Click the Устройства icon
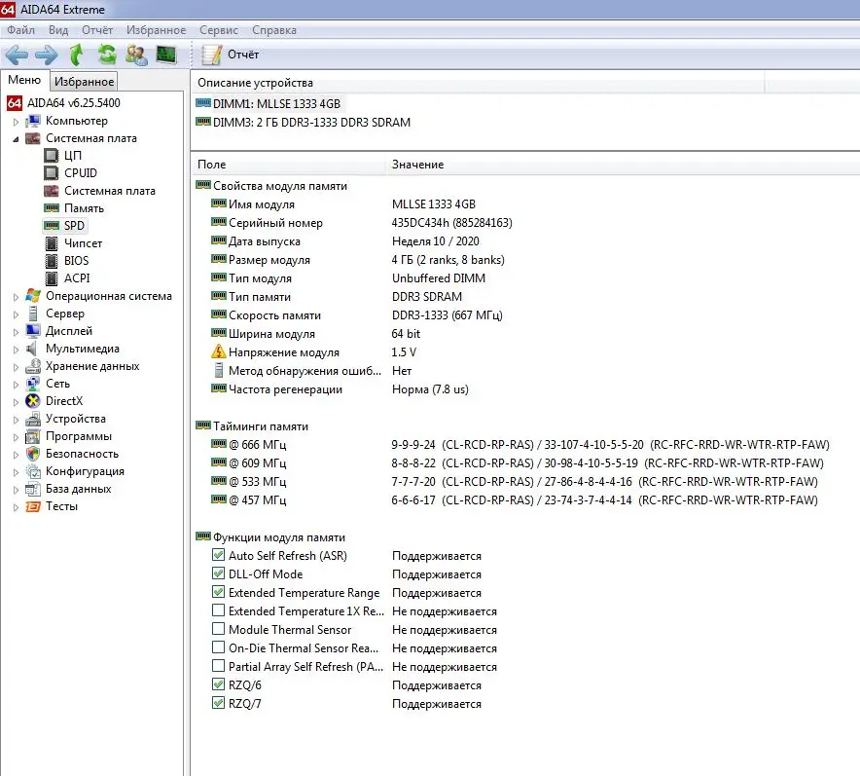860x776 pixels. [33, 419]
